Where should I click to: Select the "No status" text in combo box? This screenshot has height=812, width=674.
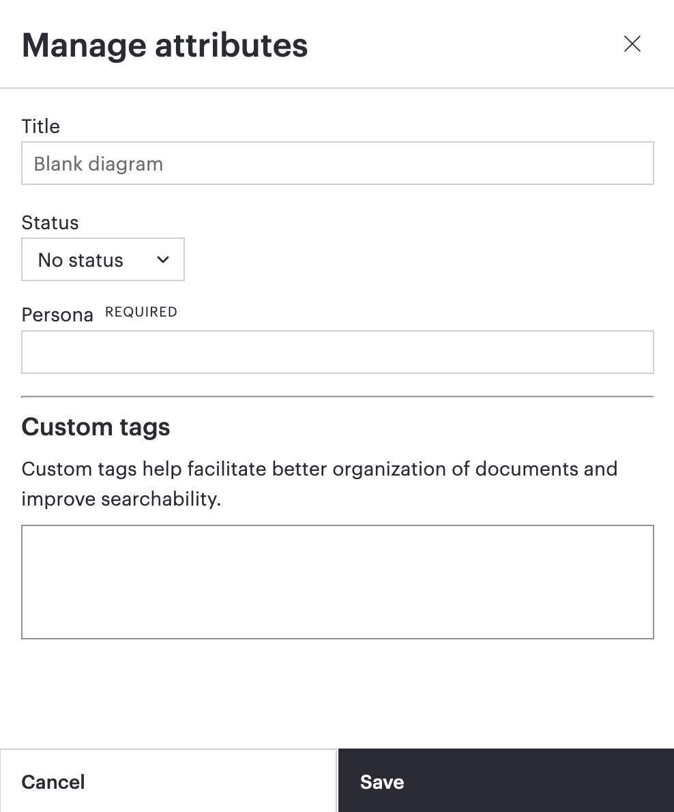click(x=80, y=260)
